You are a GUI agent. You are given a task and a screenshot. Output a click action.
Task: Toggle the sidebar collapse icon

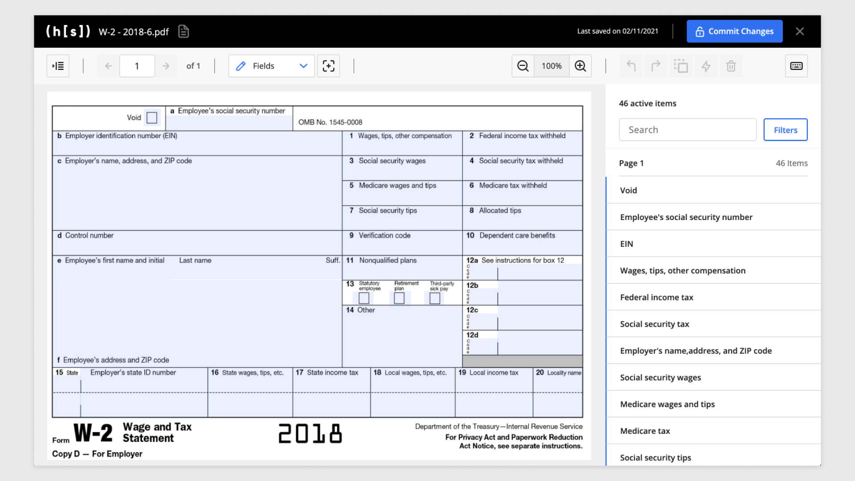click(x=58, y=66)
